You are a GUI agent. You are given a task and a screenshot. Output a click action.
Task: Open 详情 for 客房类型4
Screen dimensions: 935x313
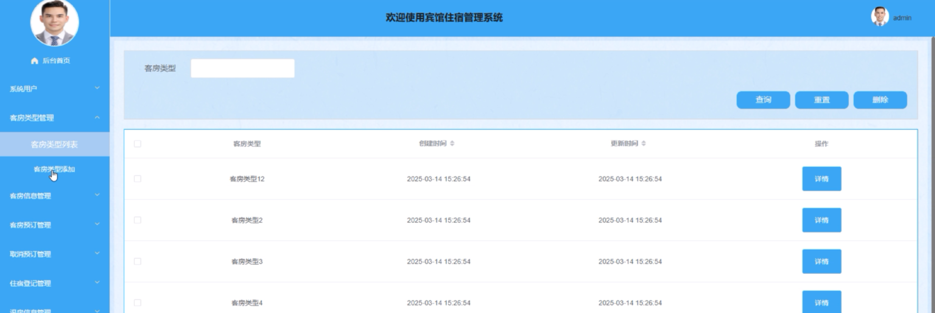tap(821, 302)
